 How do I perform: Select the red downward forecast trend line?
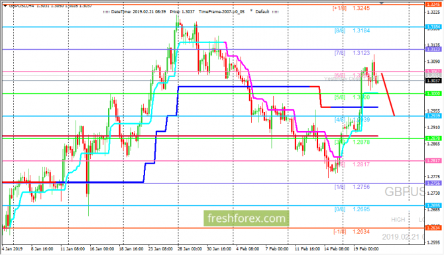(388, 94)
